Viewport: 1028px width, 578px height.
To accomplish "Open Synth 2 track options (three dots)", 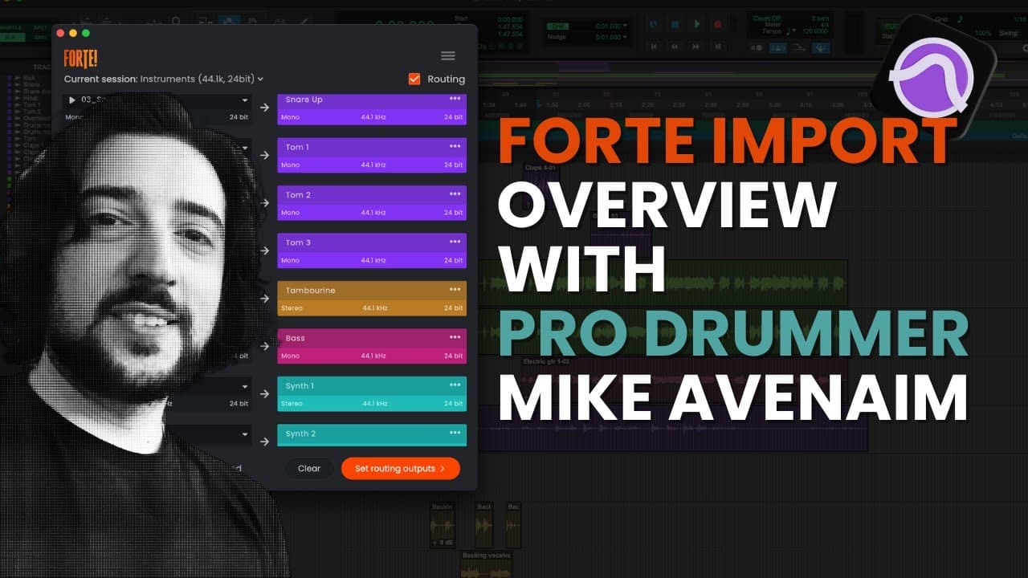I will (455, 433).
